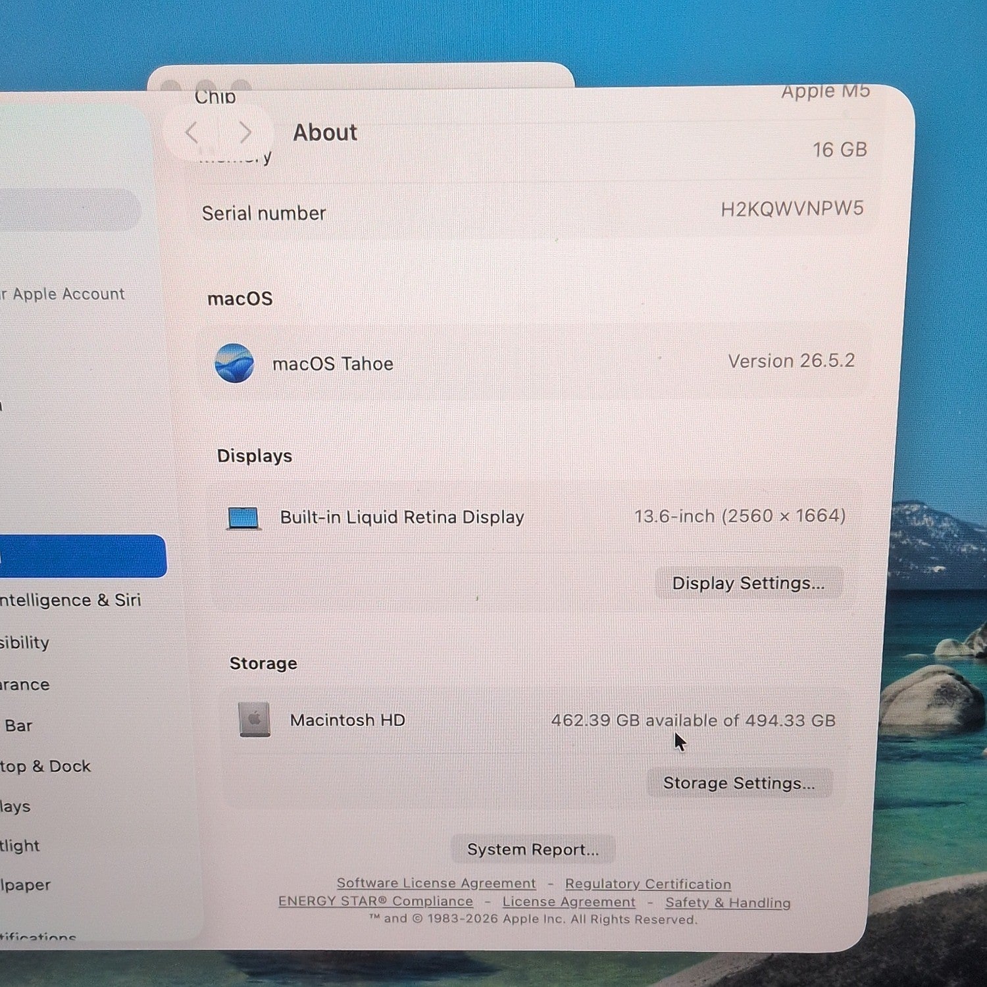Click the Built-in Liquid Retina Display label
The height and width of the screenshot is (987, 987).
tap(402, 517)
